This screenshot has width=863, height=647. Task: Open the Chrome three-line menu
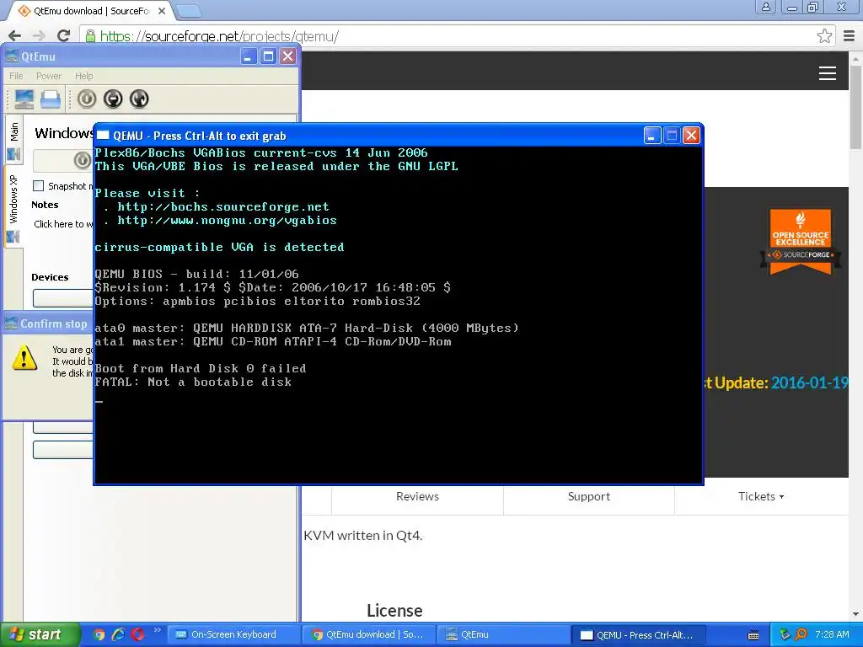point(850,36)
